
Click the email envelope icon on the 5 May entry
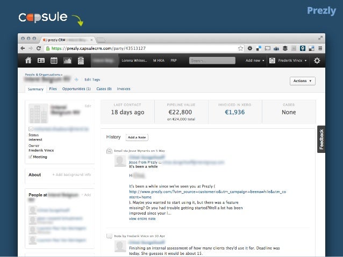(109, 151)
